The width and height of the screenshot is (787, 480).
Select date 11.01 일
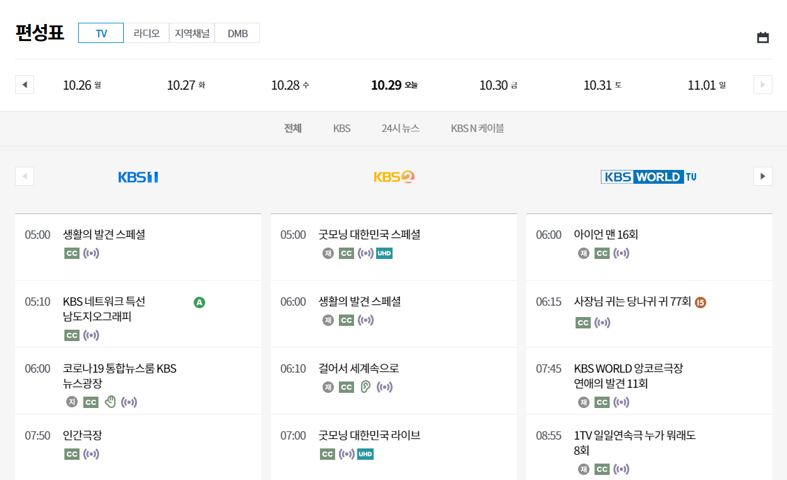tap(707, 85)
